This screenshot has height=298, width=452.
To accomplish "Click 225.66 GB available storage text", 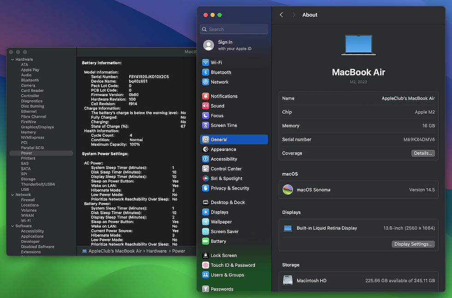I will [400, 281].
